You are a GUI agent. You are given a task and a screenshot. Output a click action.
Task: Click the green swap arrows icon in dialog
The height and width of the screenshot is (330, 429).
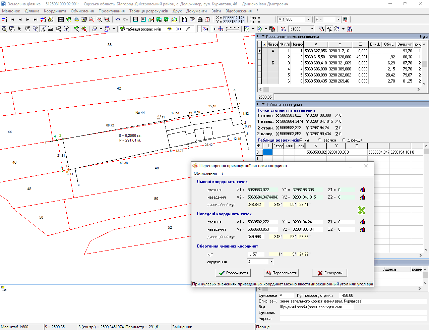pos(361,210)
